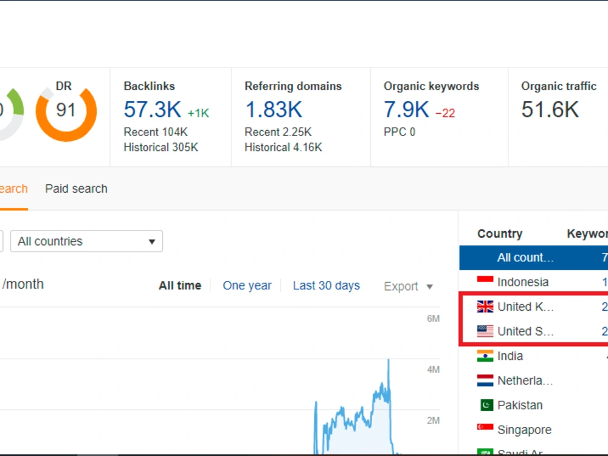Select the United K... country row
This screenshot has height=456, width=608.
click(534, 306)
